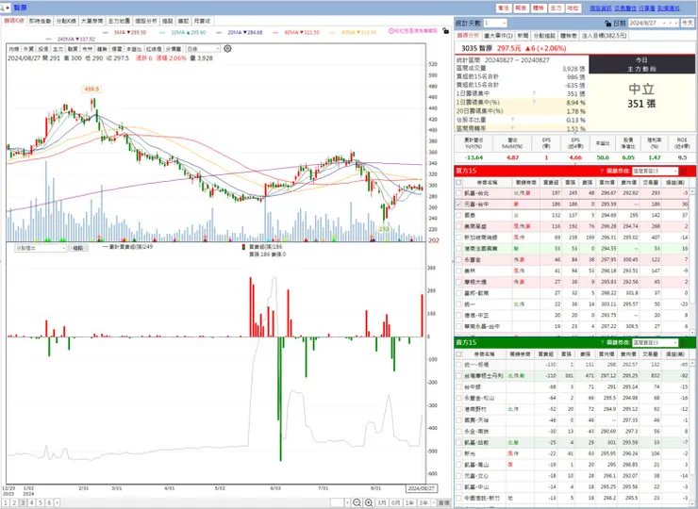
Task: Toggle select-all checkbox in 買方15 table header
Action: (458, 183)
